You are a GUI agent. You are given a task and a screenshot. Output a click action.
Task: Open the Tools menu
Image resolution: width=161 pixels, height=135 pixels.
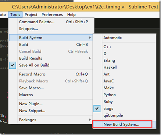pos(15,15)
